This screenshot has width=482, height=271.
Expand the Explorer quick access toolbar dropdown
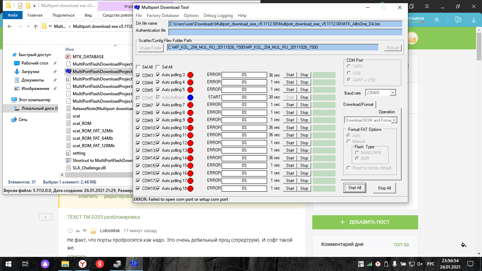click(x=35, y=6)
